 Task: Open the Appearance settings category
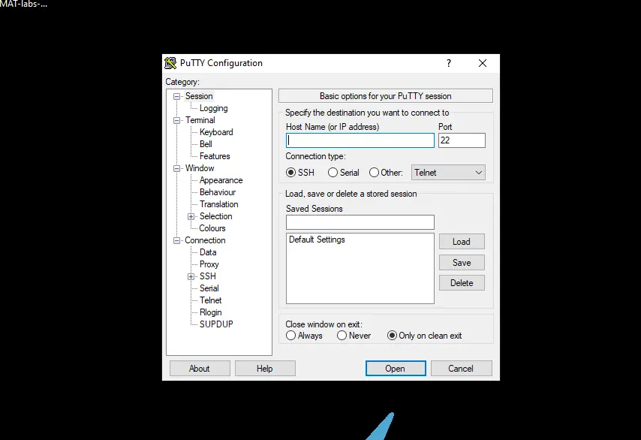click(221, 180)
